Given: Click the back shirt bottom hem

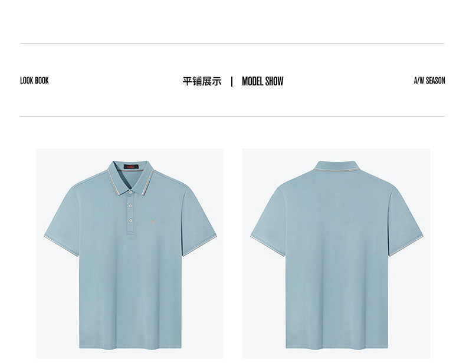Looking at the screenshot, I should pos(337,346).
